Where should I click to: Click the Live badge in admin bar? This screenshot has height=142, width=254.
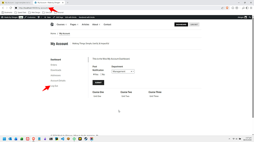tap(21, 17)
